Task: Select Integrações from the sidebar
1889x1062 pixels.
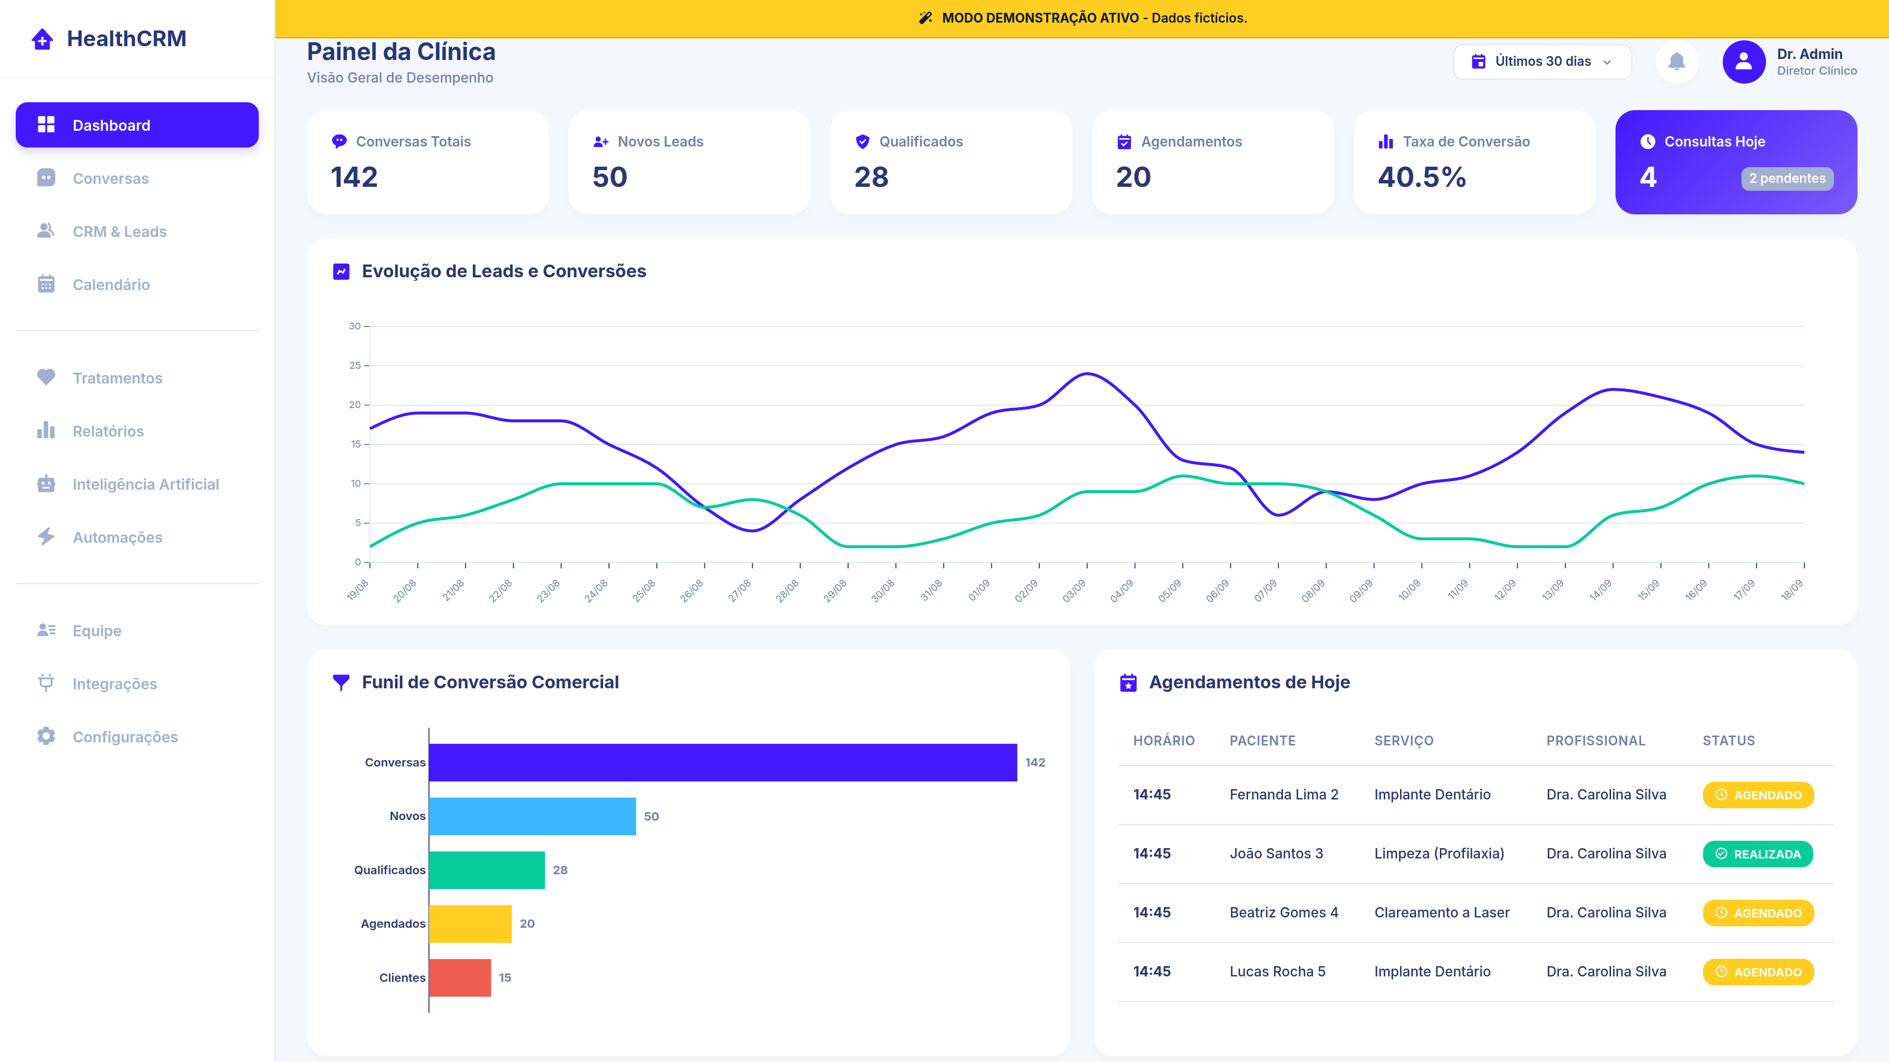Action: 137,683
